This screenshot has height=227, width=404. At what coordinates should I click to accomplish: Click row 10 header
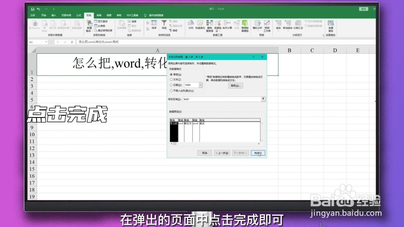coord(32,134)
